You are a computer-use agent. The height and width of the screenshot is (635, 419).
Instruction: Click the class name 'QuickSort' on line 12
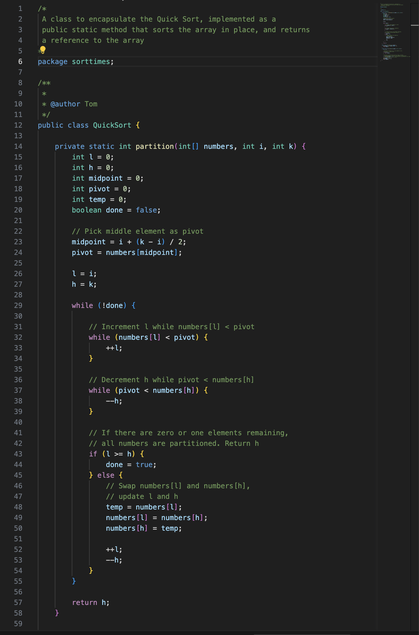112,125
